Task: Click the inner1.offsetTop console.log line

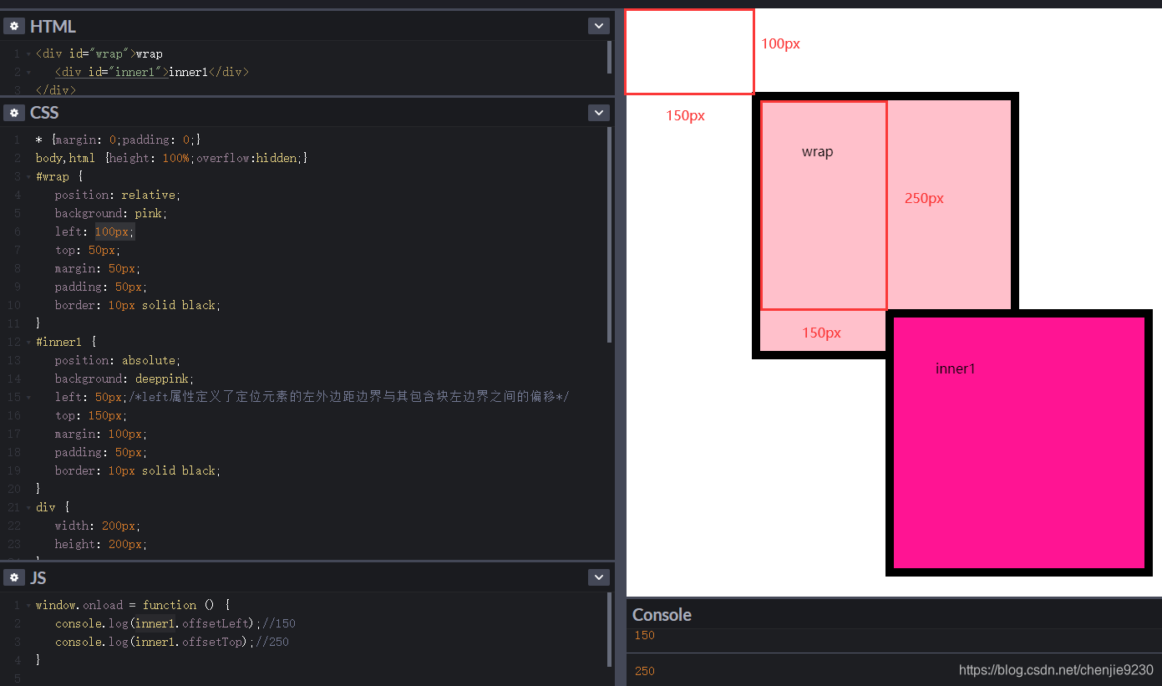Action: [x=172, y=643]
